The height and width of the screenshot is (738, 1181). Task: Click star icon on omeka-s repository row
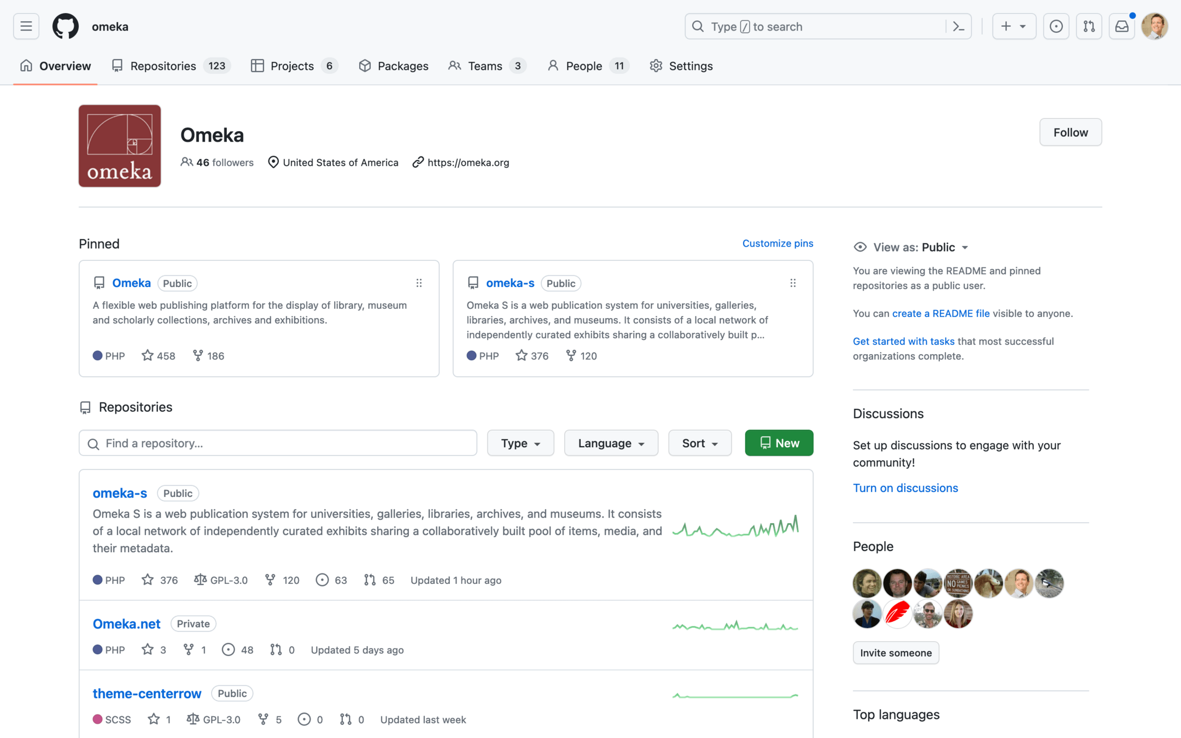click(x=148, y=580)
